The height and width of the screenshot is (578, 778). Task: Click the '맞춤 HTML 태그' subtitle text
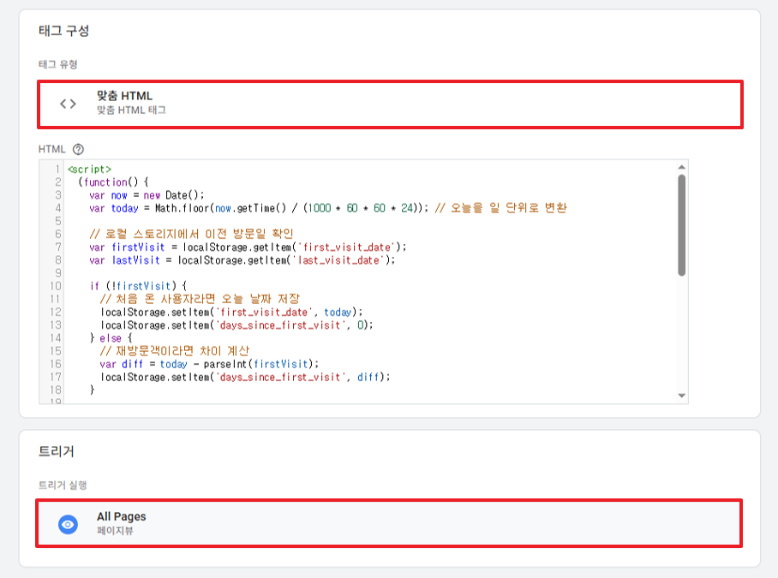(131, 110)
